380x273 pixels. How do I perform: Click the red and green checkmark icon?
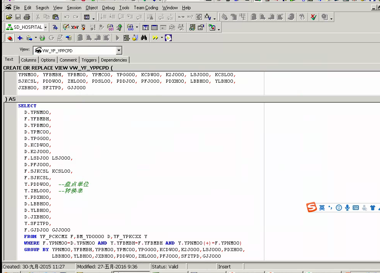point(314,17)
